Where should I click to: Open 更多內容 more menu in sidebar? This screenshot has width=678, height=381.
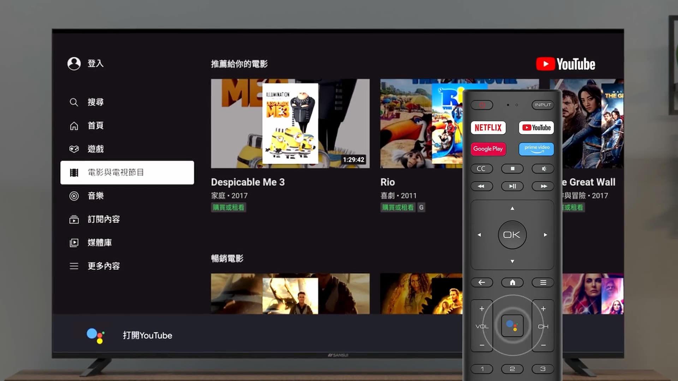95,266
